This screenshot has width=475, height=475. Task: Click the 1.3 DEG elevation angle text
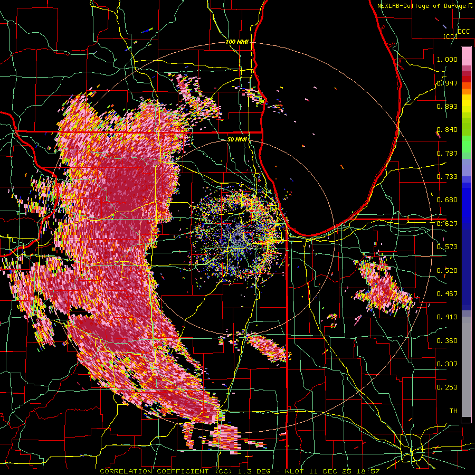coord(253,471)
